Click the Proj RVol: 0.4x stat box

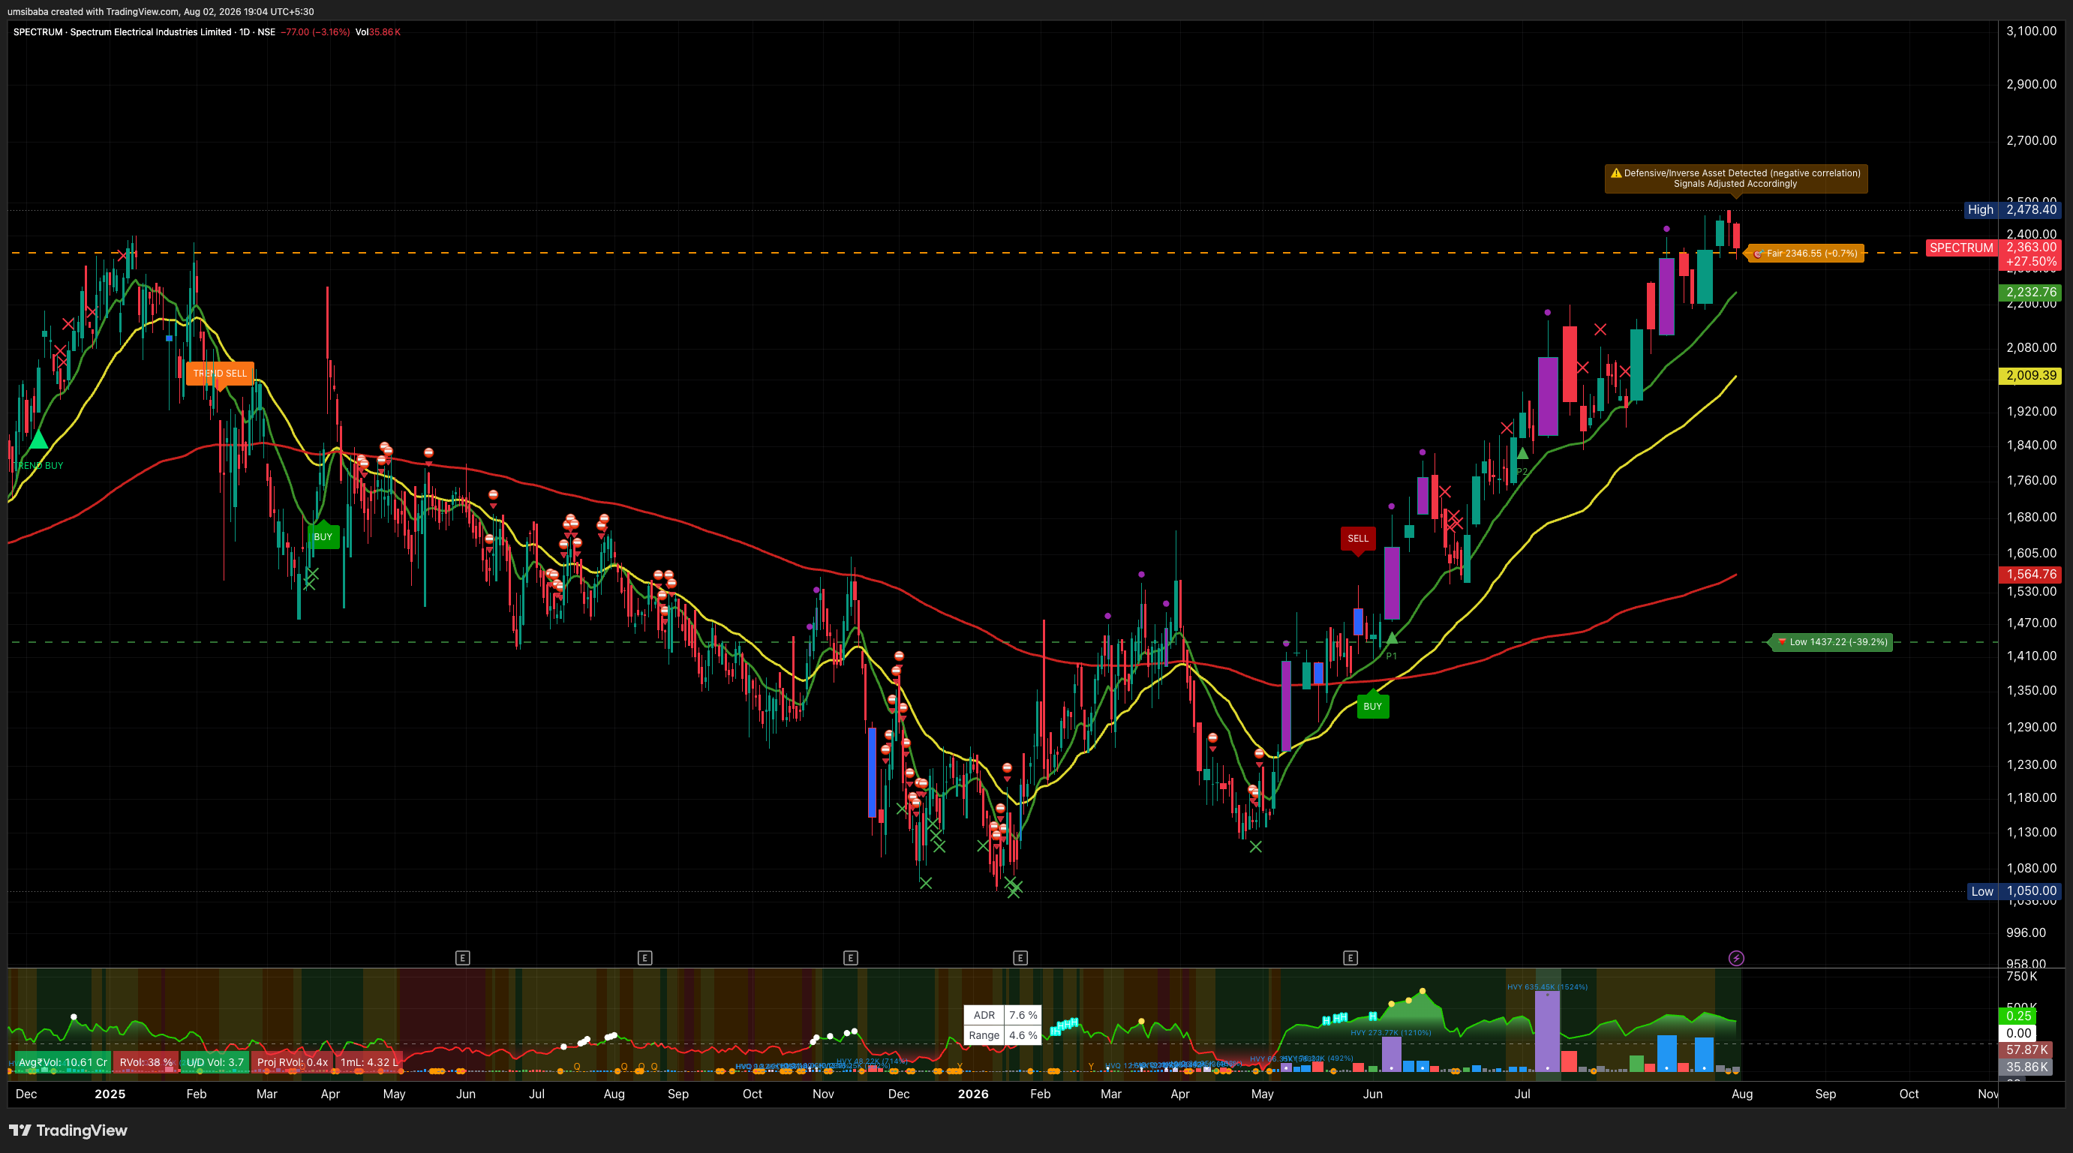(292, 1062)
